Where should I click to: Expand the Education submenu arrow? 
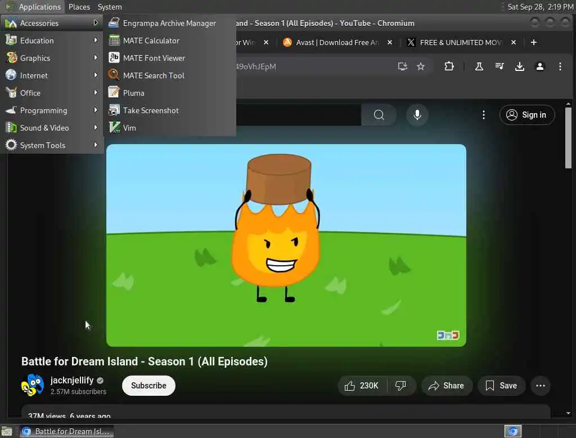pos(96,40)
